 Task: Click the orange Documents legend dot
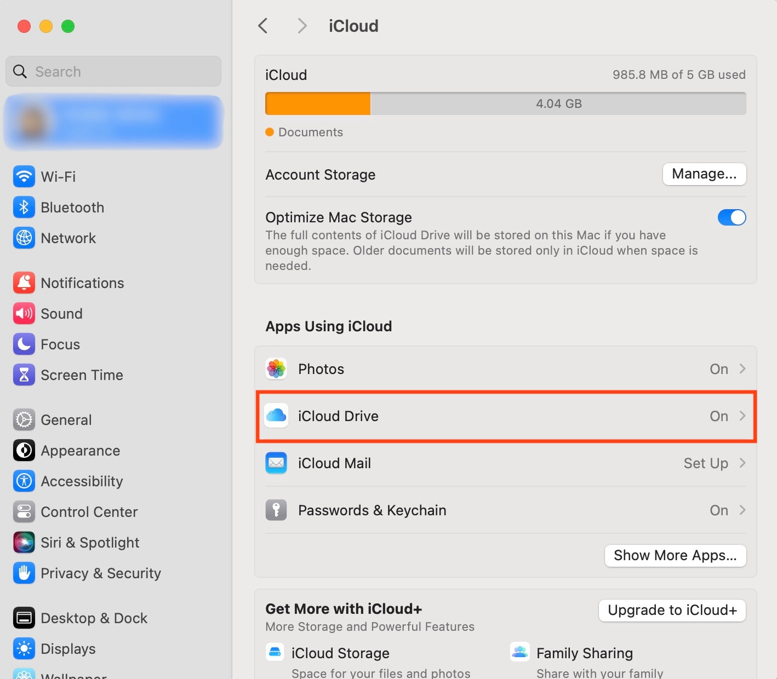tap(270, 132)
